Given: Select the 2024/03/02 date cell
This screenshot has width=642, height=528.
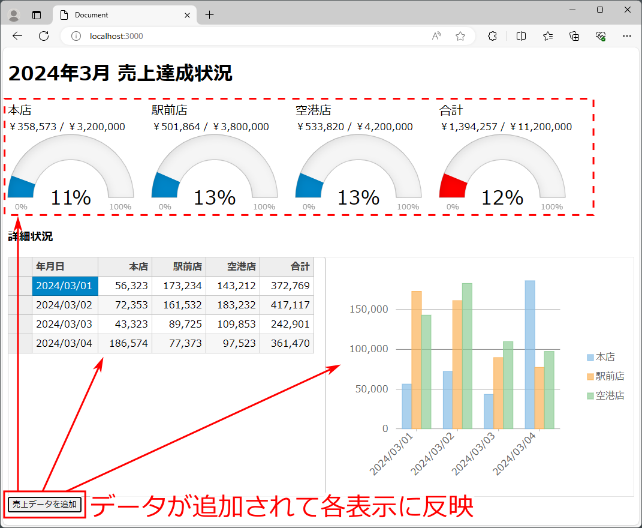Looking at the screenshot, I should 65,305.
